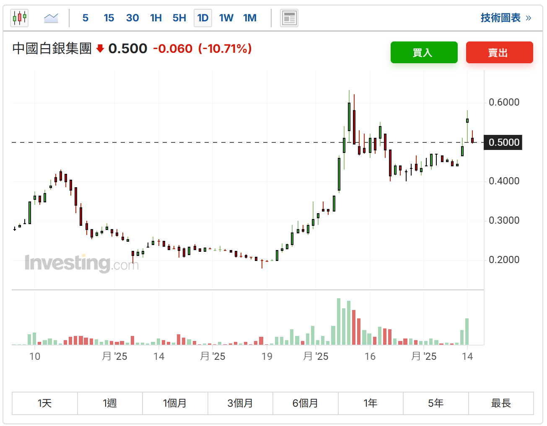Image resolution: width=547 pixels, height=426 pixels.
Task: Choose the 5H interval
Action: 179,18
